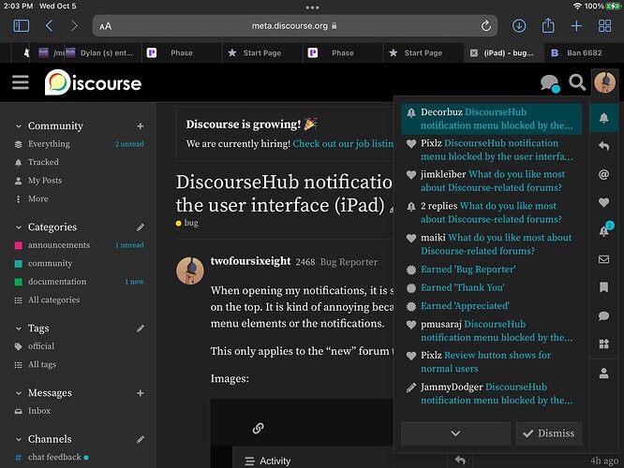Screen dimensions: 624x468
Task: Open maiki like notification
Action: click(x=491, y=244)
